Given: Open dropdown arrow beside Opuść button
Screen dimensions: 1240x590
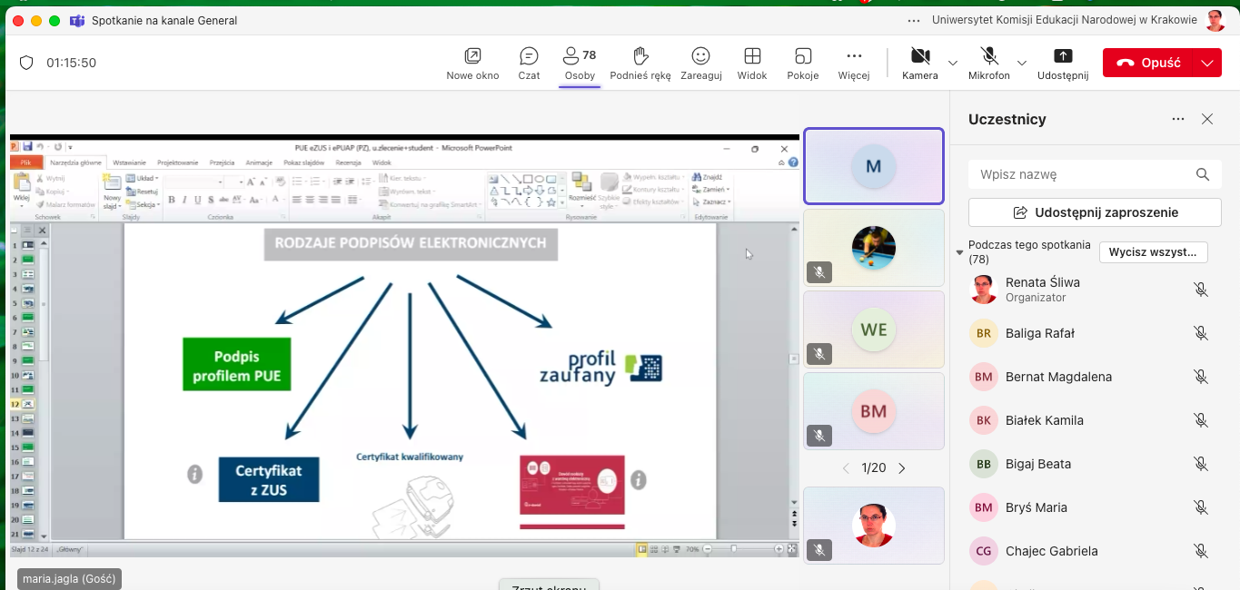Looking at the screenshot, I should 1207,63.
